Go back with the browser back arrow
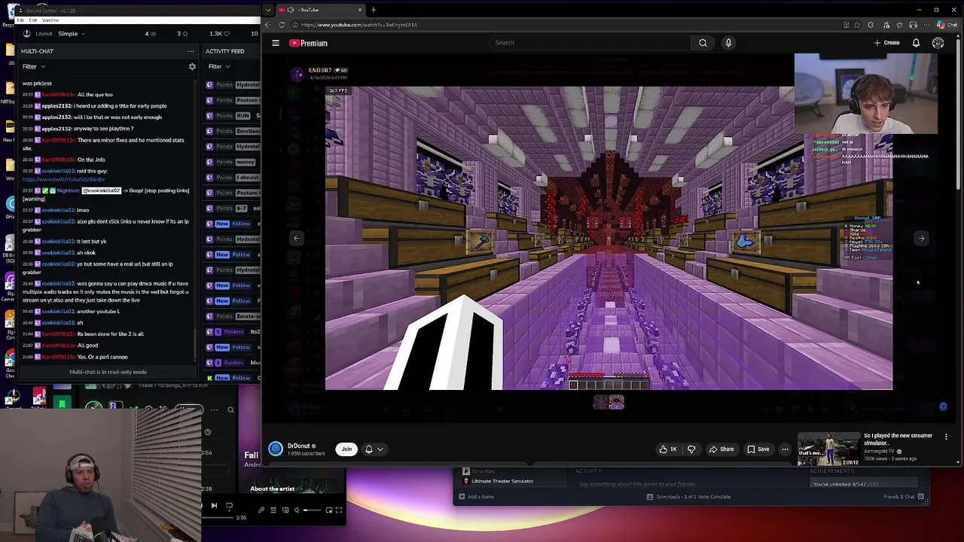This screenshot has width=964, height=542. pos(267,25)
